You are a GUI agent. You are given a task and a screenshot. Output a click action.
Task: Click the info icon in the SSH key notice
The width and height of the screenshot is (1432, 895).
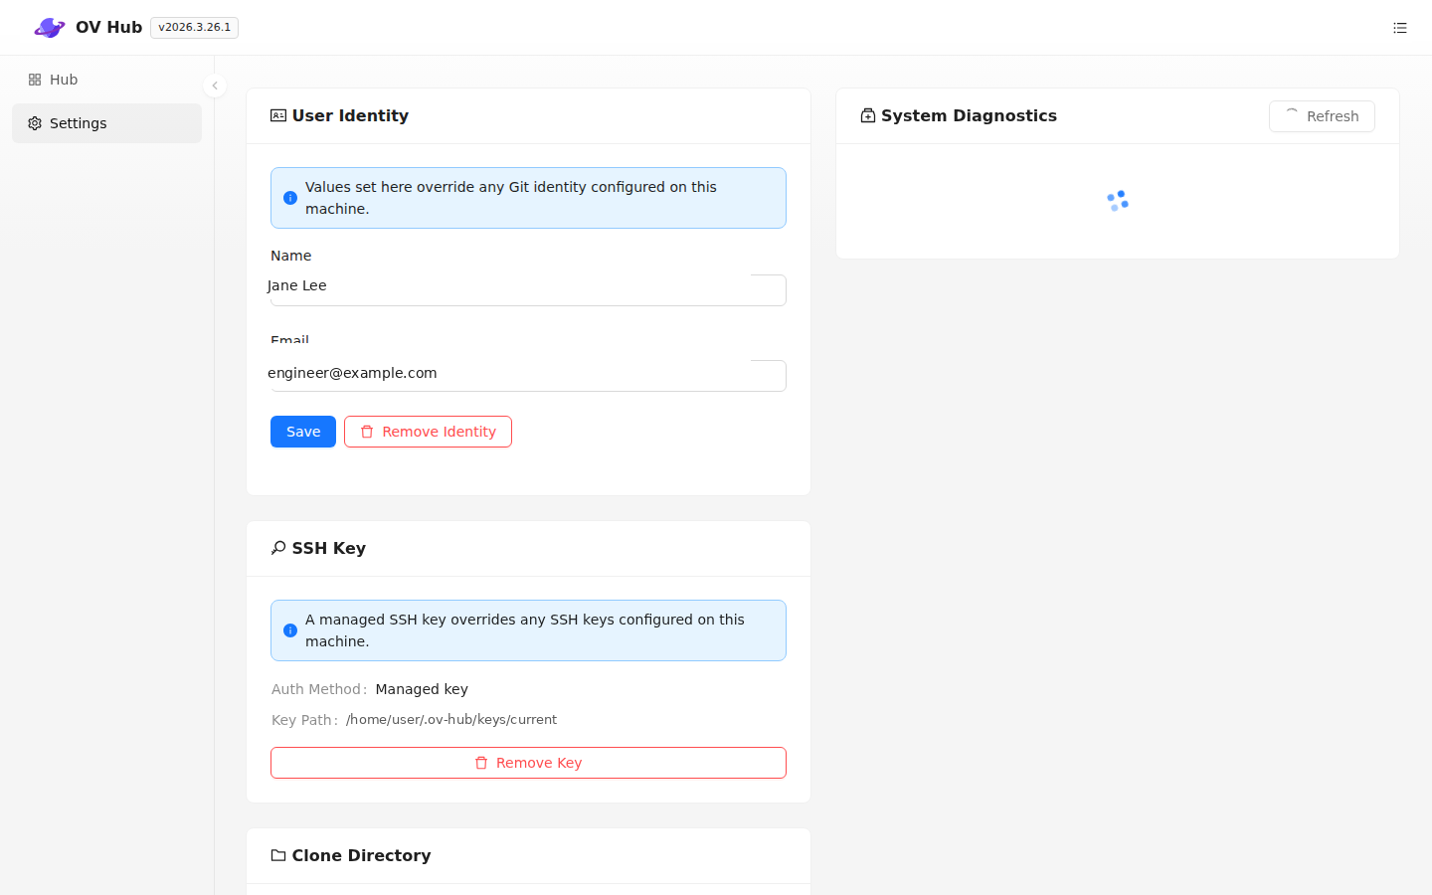[290, 630]
